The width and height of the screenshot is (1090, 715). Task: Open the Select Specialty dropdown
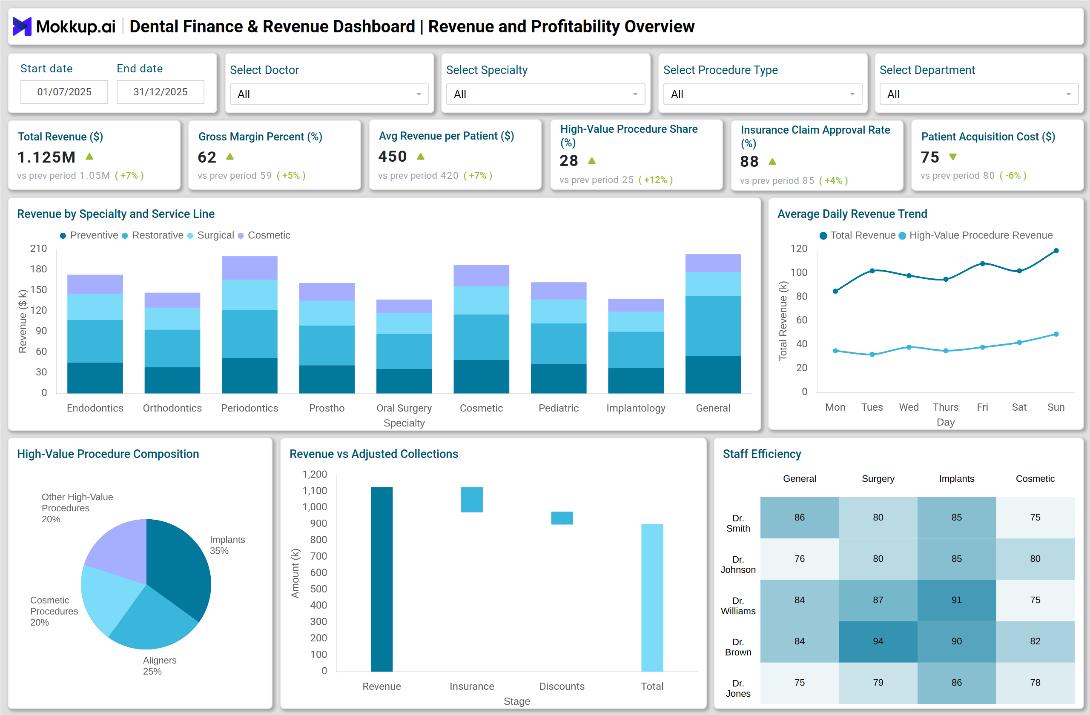click(545, 94)
